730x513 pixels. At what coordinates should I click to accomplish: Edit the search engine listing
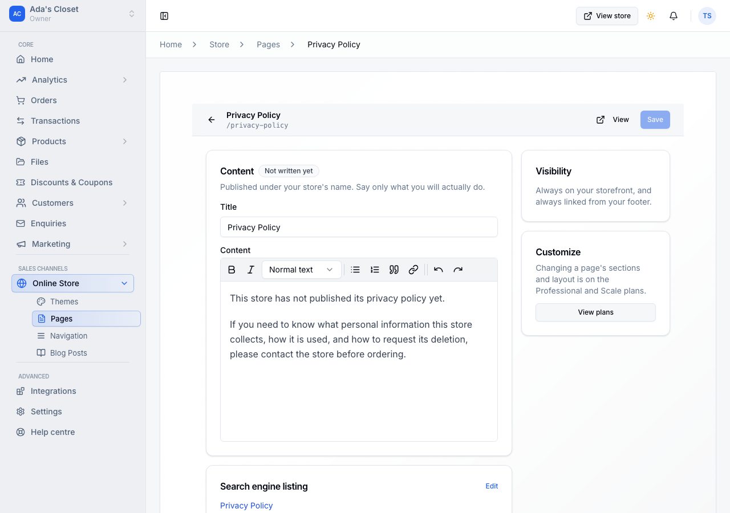tap(492, 486)
